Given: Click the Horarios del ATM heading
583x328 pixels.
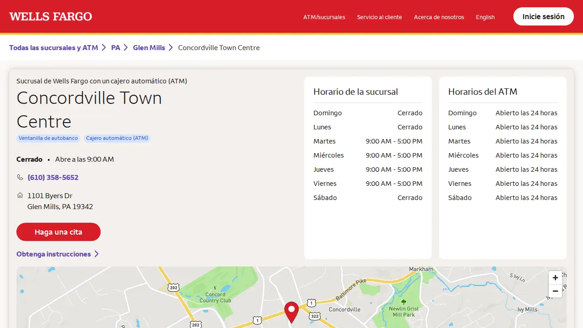Looking at the screenshot, I should 483,92.
